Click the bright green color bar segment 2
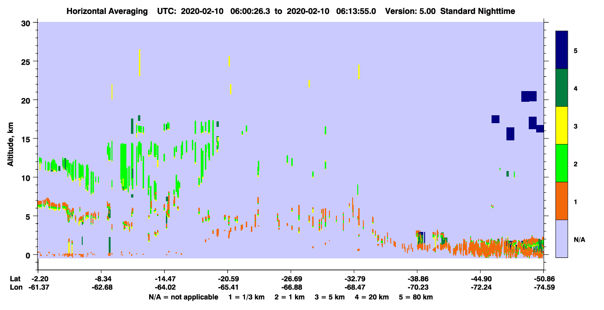 click(x=562, y=163)
